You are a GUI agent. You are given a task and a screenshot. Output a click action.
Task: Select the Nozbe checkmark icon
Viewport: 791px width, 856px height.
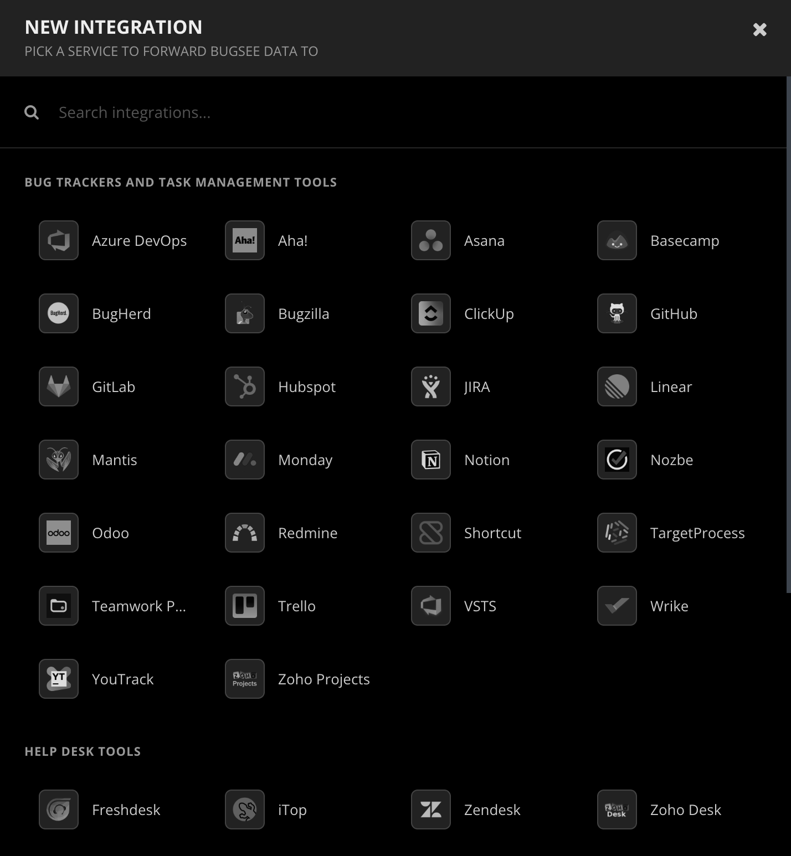pos(617,460)
